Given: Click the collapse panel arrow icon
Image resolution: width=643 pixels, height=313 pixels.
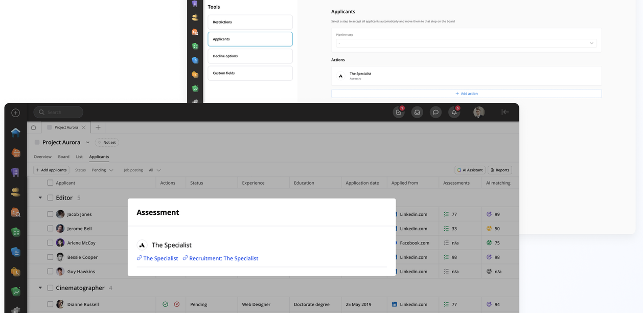Looking at the screenshot, I should 505,112.
